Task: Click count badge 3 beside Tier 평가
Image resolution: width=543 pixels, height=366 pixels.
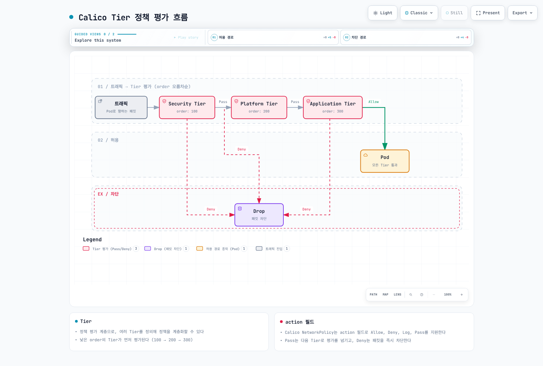Action: click(x=136, y=249)
